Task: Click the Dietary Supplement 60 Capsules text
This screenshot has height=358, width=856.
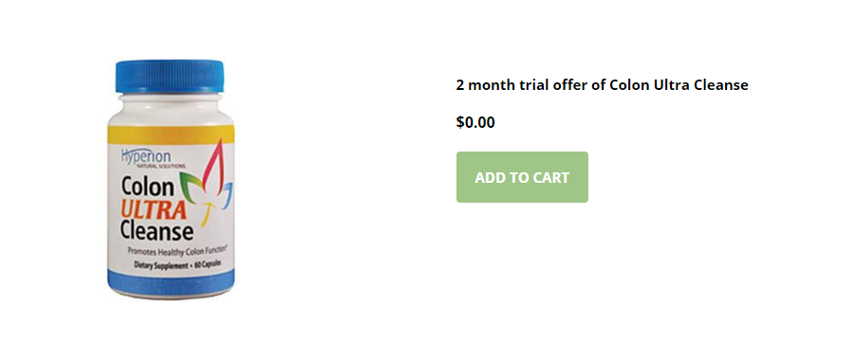Action: [x=177, y=264]
